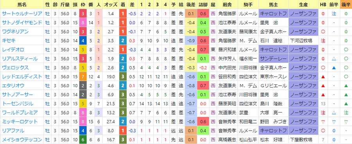The height and width of the screenshot is (144, 352).
Task: Sort by the HB column header
Action: [x=323, y=4]
